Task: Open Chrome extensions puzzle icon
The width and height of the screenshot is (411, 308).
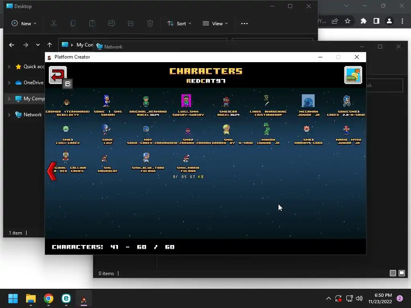Action: tap(363, 21)
